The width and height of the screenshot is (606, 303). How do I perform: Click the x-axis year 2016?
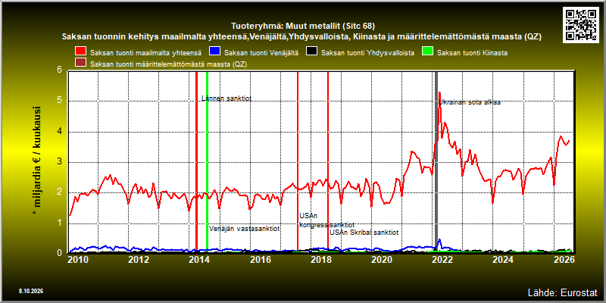260,260
